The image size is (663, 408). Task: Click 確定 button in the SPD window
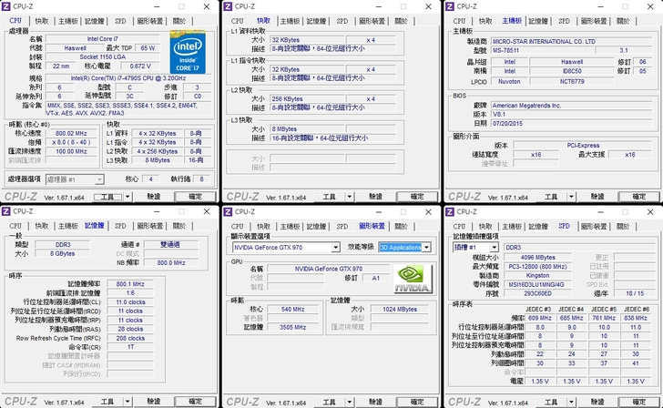coord(639,402)
